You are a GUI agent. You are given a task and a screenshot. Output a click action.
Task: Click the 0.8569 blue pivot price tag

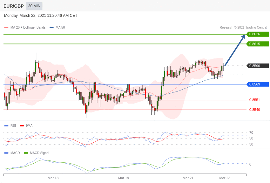(258, 84)
